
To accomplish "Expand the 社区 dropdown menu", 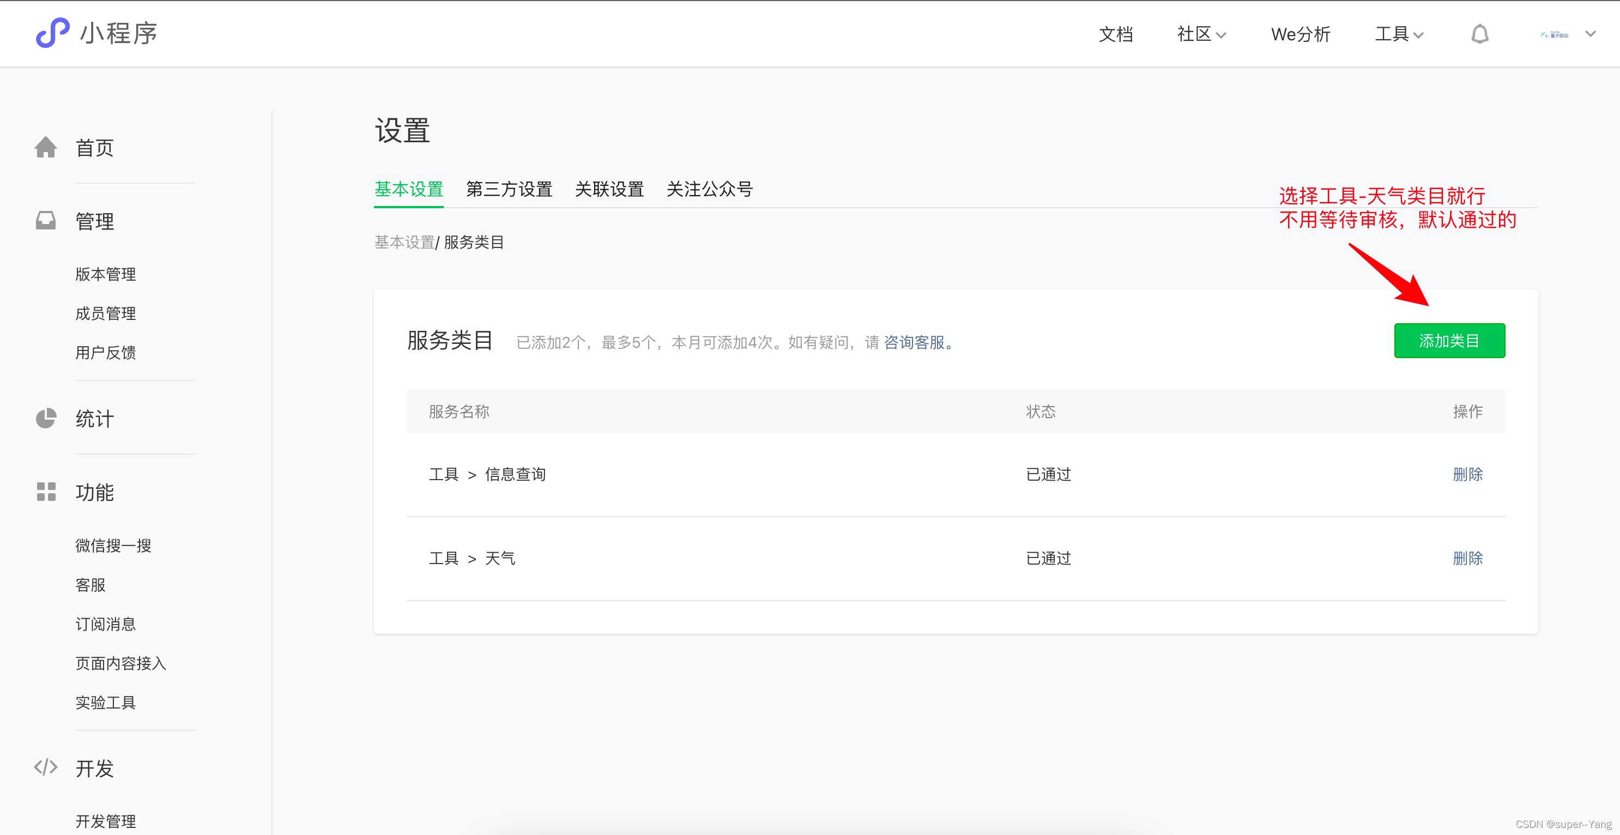I will tap(1201, 34).
